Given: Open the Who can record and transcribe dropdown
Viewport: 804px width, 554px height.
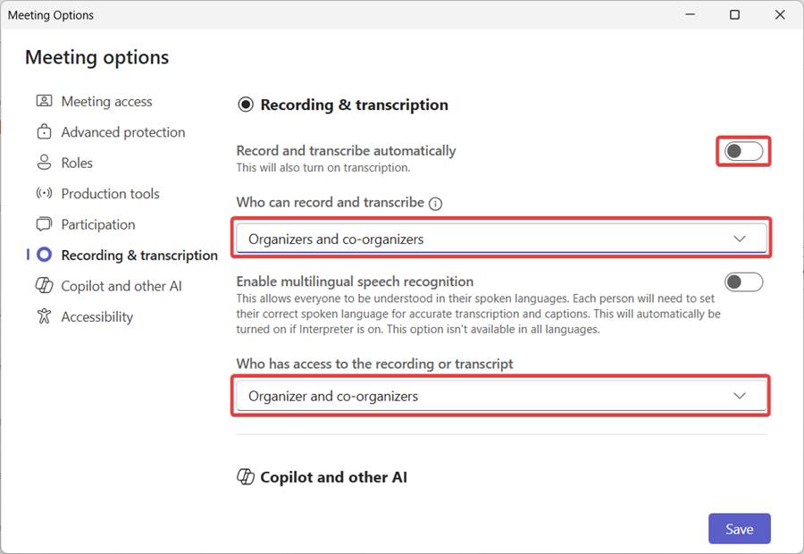Looking at the screenshot, I should (x=500, y=239).
